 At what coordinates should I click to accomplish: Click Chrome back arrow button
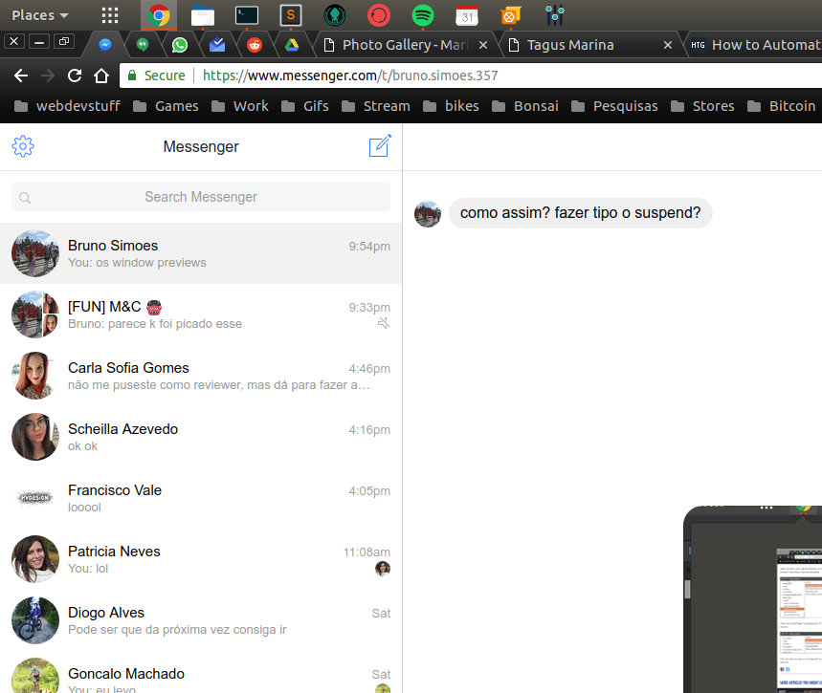pyautogui.click(x=21, y=76)
